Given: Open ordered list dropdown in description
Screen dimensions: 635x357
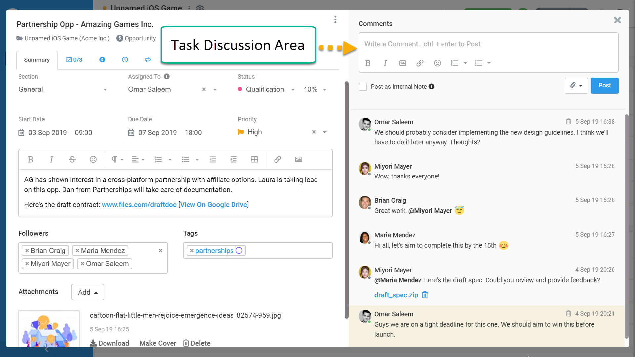Looking at the screenshot, I should [x=170, y=160].
